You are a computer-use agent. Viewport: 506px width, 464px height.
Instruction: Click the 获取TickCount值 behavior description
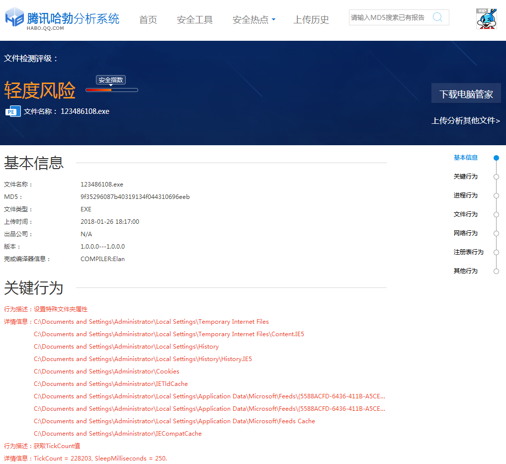click(x=57, y=446)
